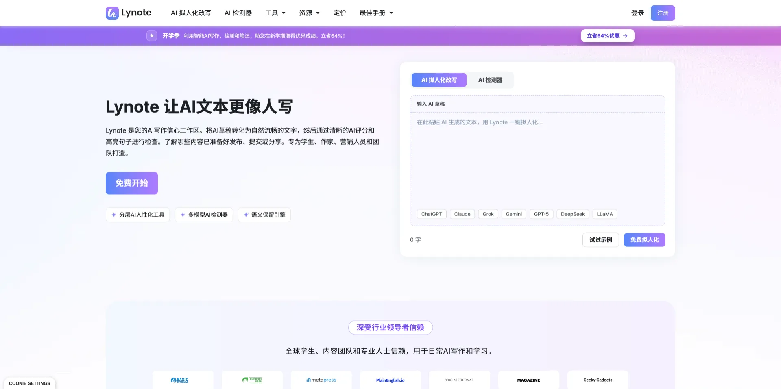Select the ChatGPT model chip

tap(432, 214)
